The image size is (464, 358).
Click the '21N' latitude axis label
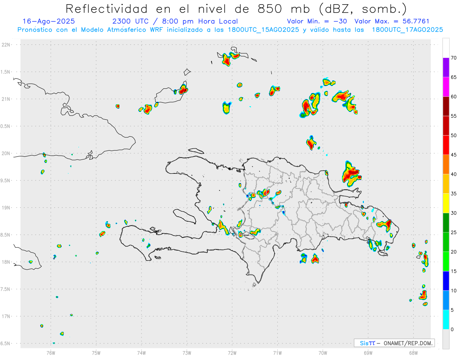(7, 99)
